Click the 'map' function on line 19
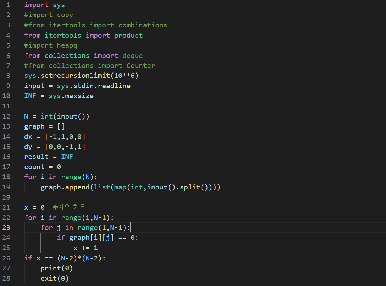Image resolution: width=386 pixels, height=286 pixels. [120, 187]
